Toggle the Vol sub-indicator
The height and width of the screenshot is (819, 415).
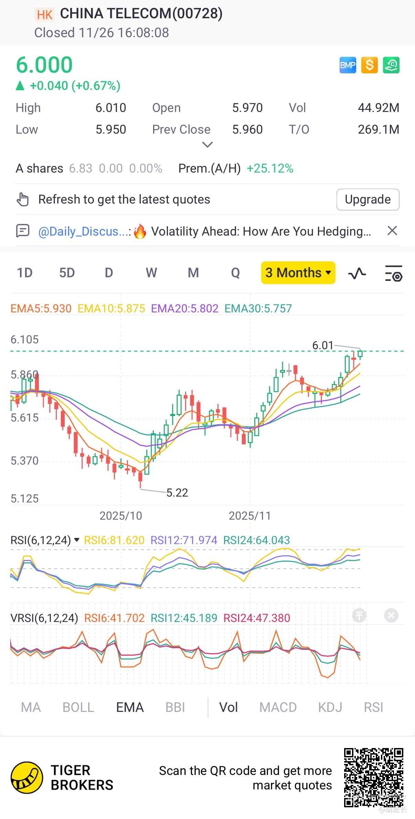[228, 707]
